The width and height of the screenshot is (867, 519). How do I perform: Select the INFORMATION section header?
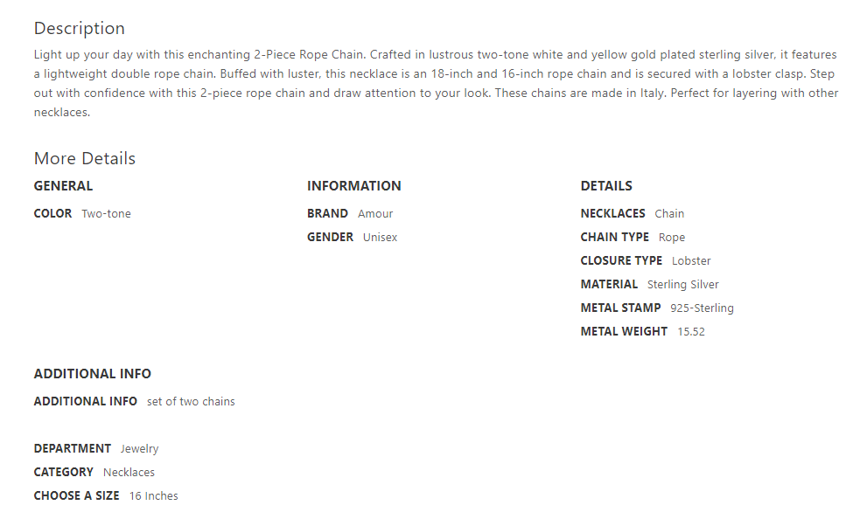[353, 186]
